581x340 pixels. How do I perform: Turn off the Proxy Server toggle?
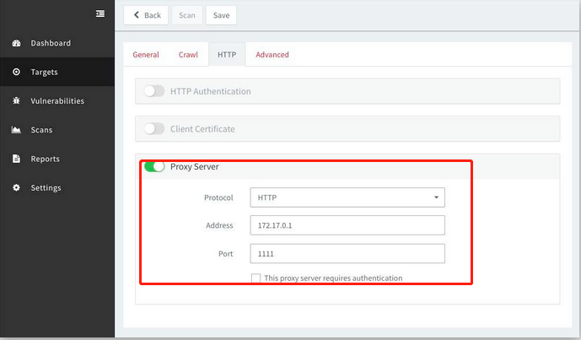point(154,166)
